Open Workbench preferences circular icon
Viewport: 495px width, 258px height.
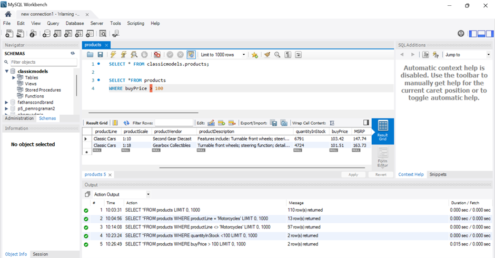coord(461,34)
